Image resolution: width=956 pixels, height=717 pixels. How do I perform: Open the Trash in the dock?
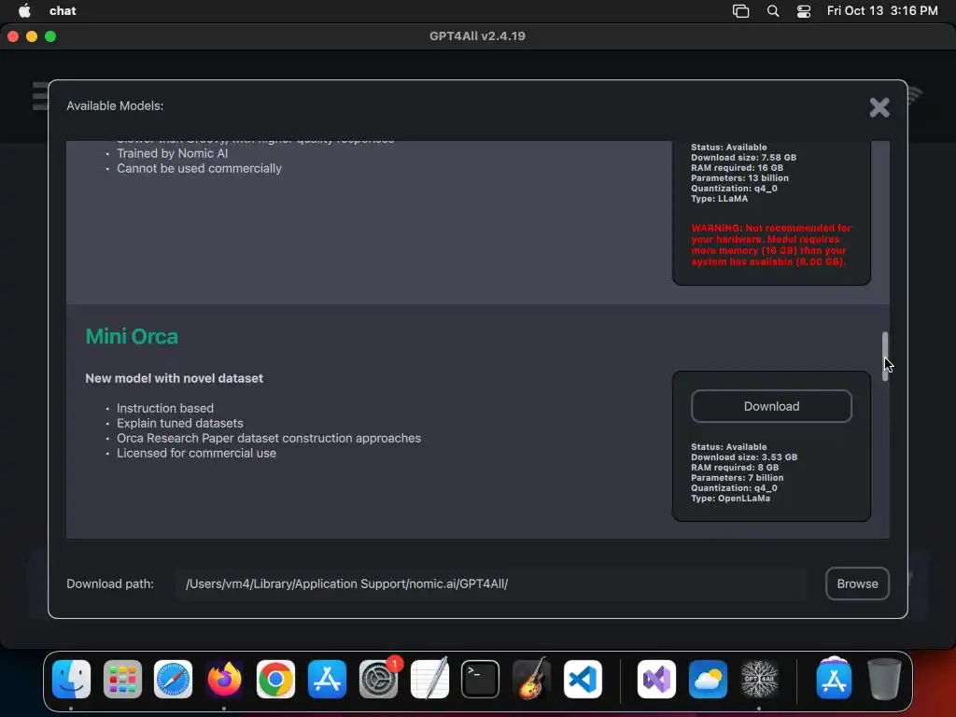pyautogui.click(x=885, y=679)
